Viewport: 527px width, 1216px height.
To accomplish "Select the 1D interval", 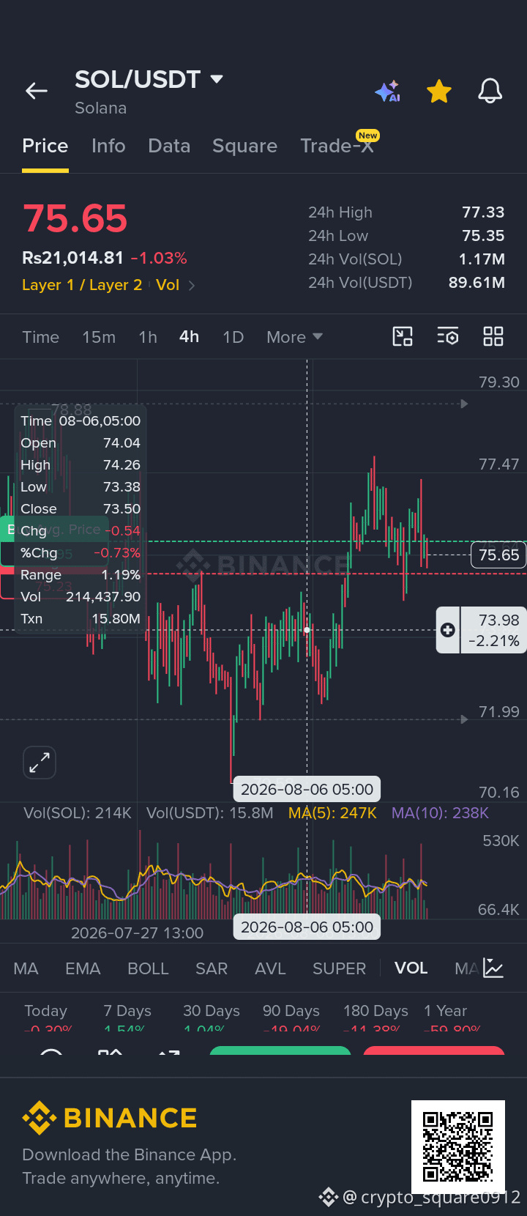I will 233,337.
